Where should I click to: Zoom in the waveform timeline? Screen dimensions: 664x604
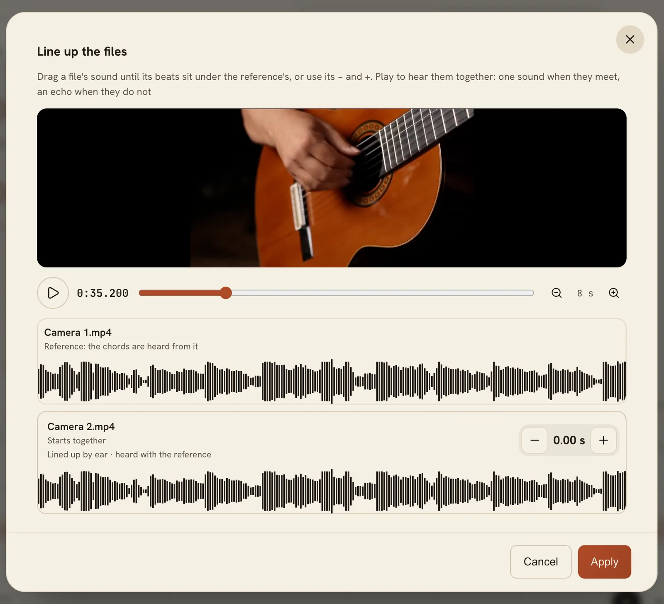(614, 293)
